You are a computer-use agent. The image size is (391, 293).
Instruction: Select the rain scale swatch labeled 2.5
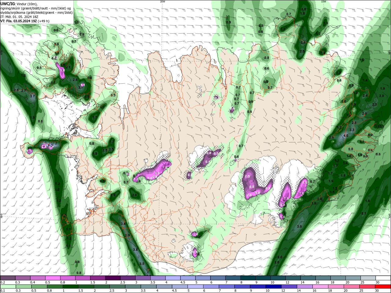[117, 287]
